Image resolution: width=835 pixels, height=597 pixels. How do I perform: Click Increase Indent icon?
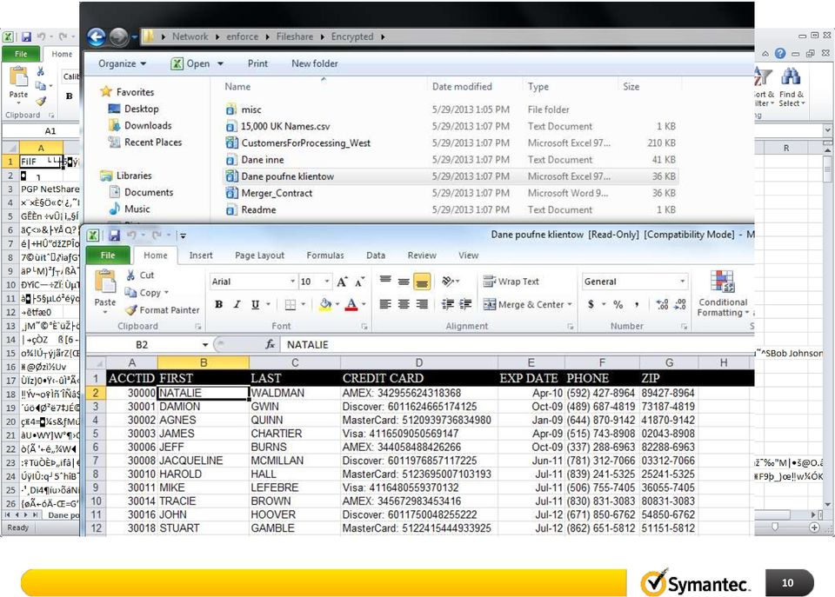(466, 304)
